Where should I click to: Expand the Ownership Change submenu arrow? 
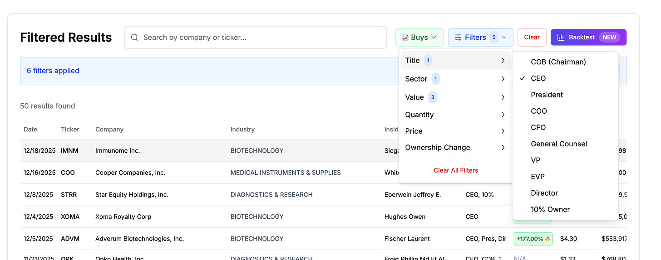(503, 147)
